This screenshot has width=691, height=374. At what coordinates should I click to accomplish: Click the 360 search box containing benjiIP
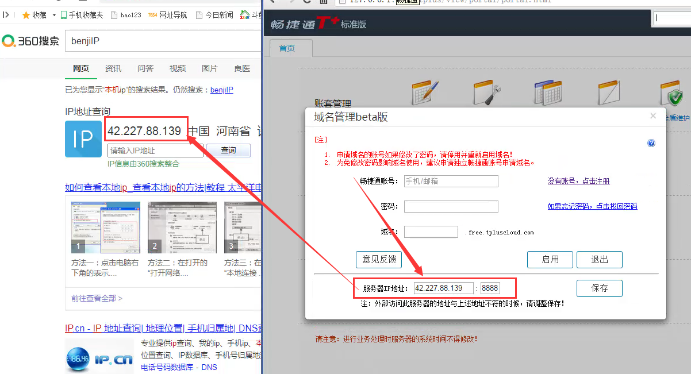163,41
